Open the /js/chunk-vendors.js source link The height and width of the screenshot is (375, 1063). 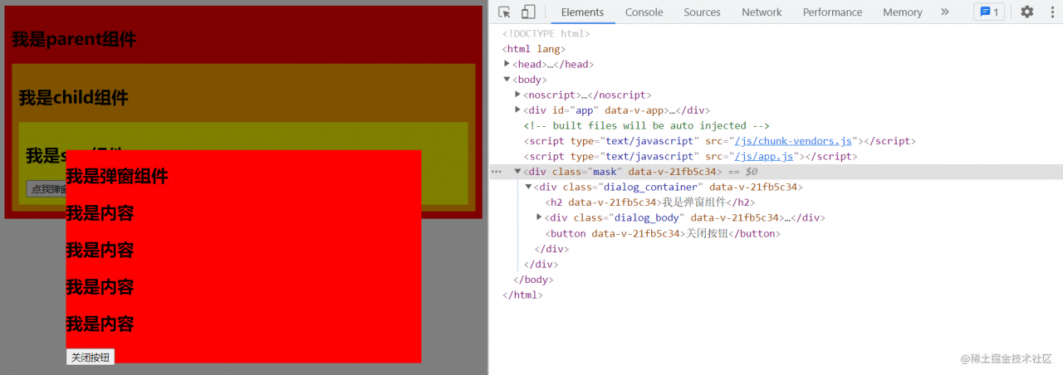[x=793, y=141]
